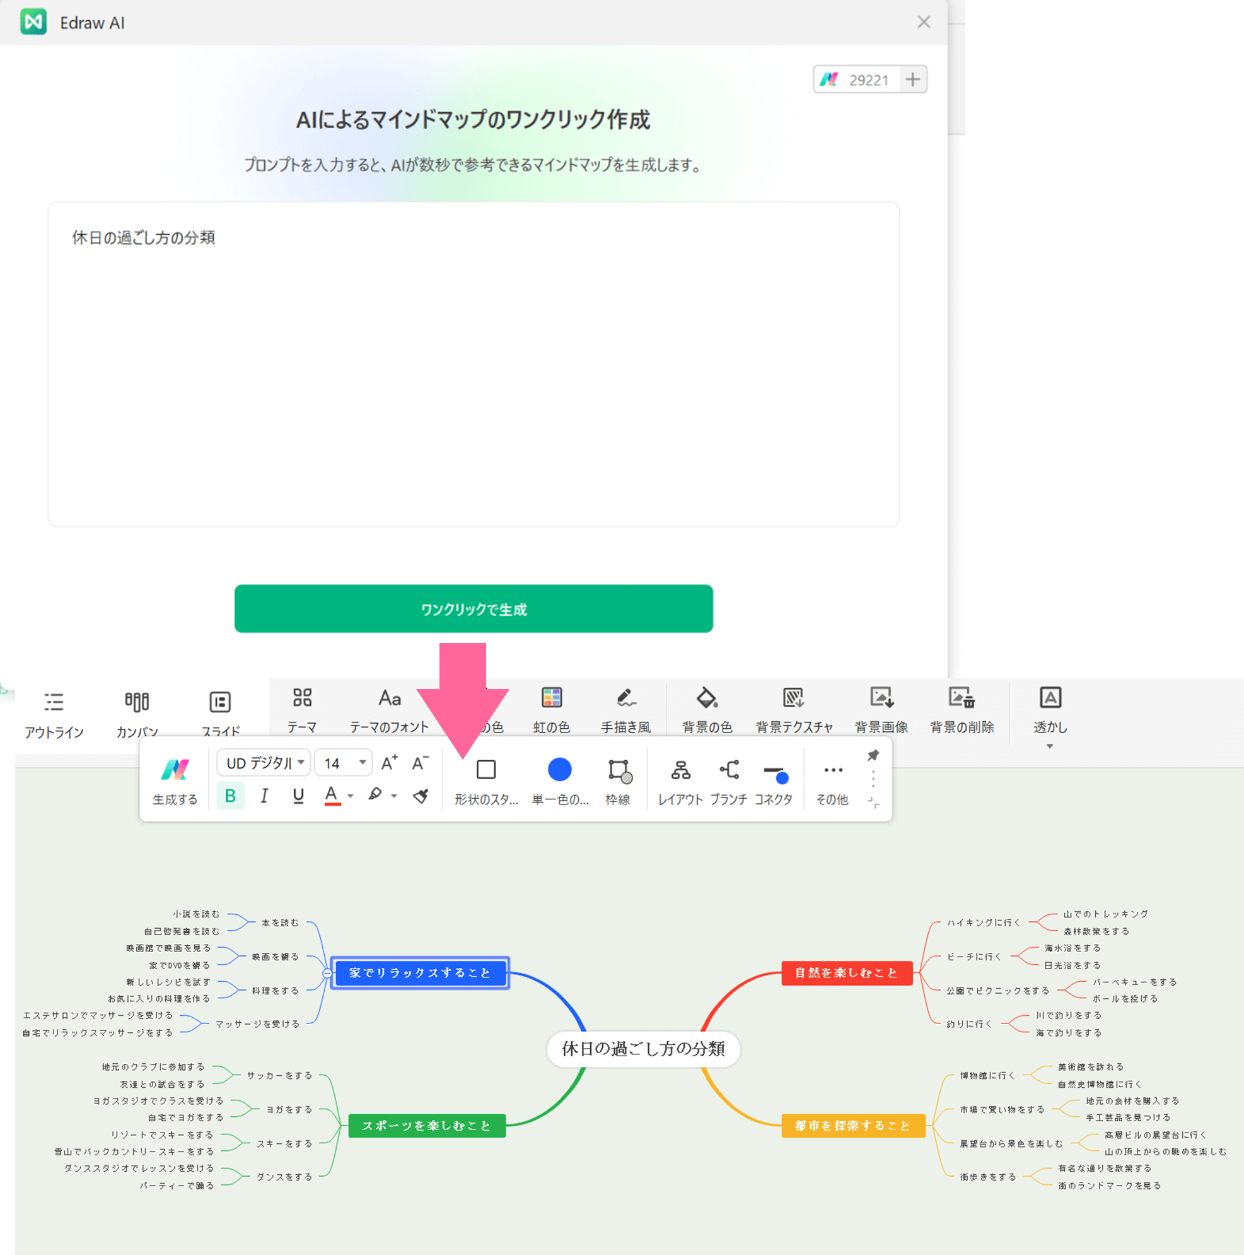Select the 映画を観る subtopic

point(276,956)
